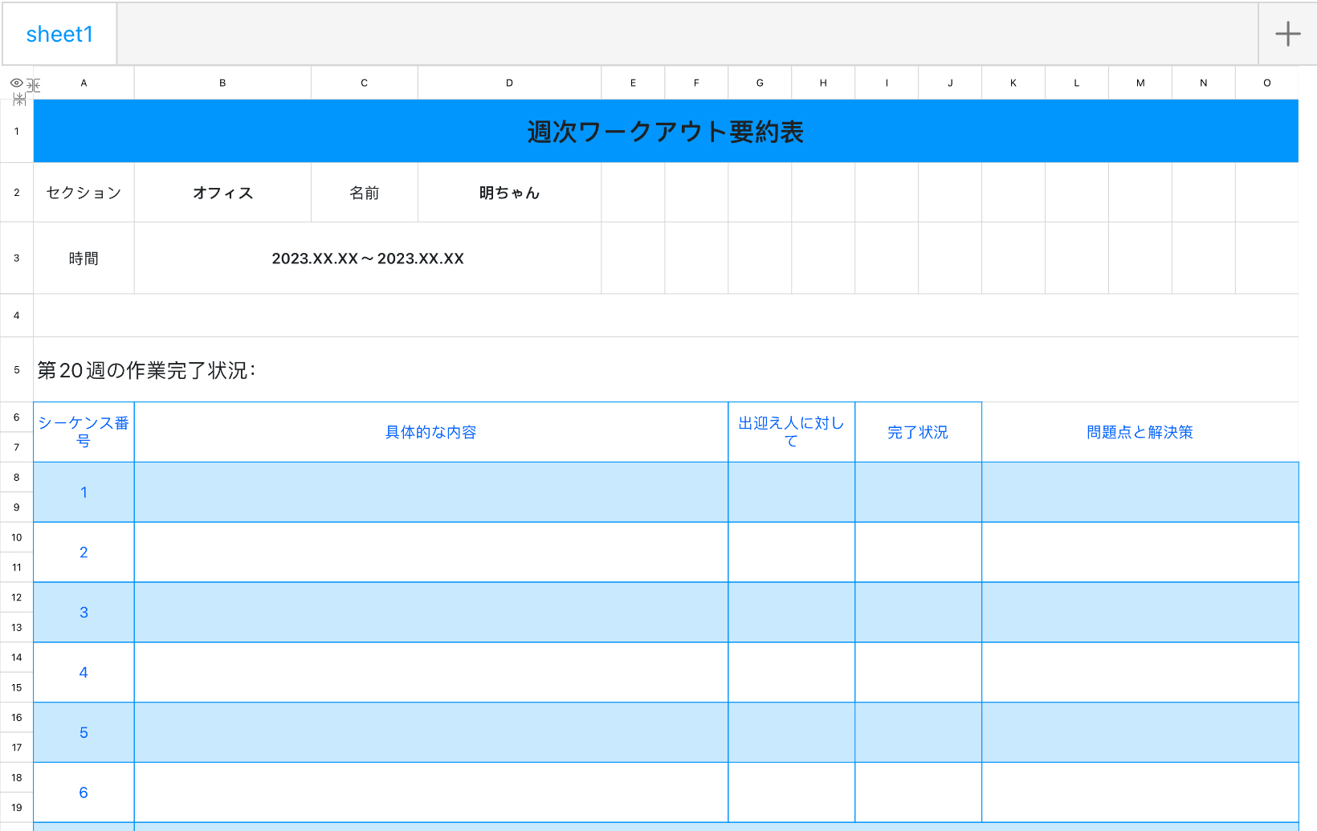Select the 具体的な内容 header cell
1317x831 pixels.
tap(431, 432)
